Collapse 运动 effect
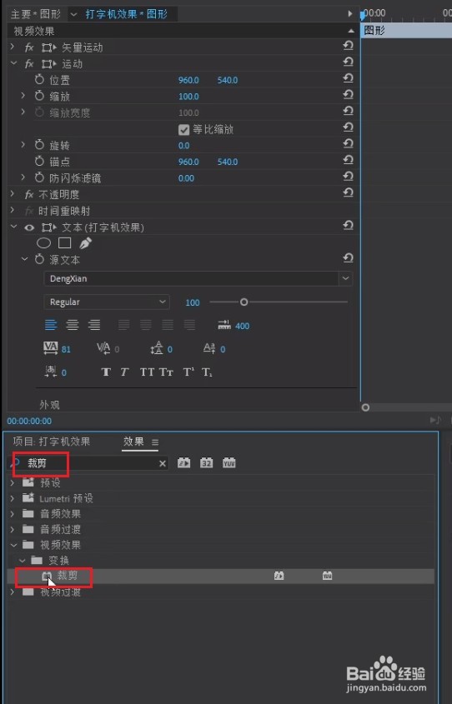 coord(13,63)
